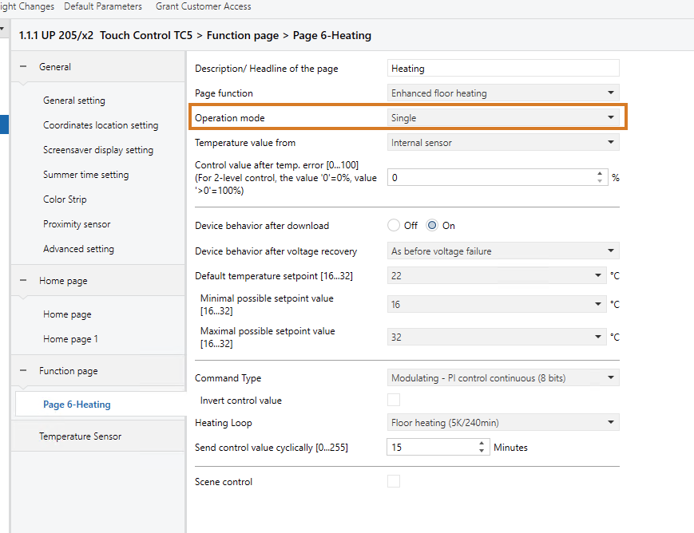This screenshot has height=533, width=694.
Task: Collapse the Function page section
Action: pyautogui.click(x=23, y=371)
